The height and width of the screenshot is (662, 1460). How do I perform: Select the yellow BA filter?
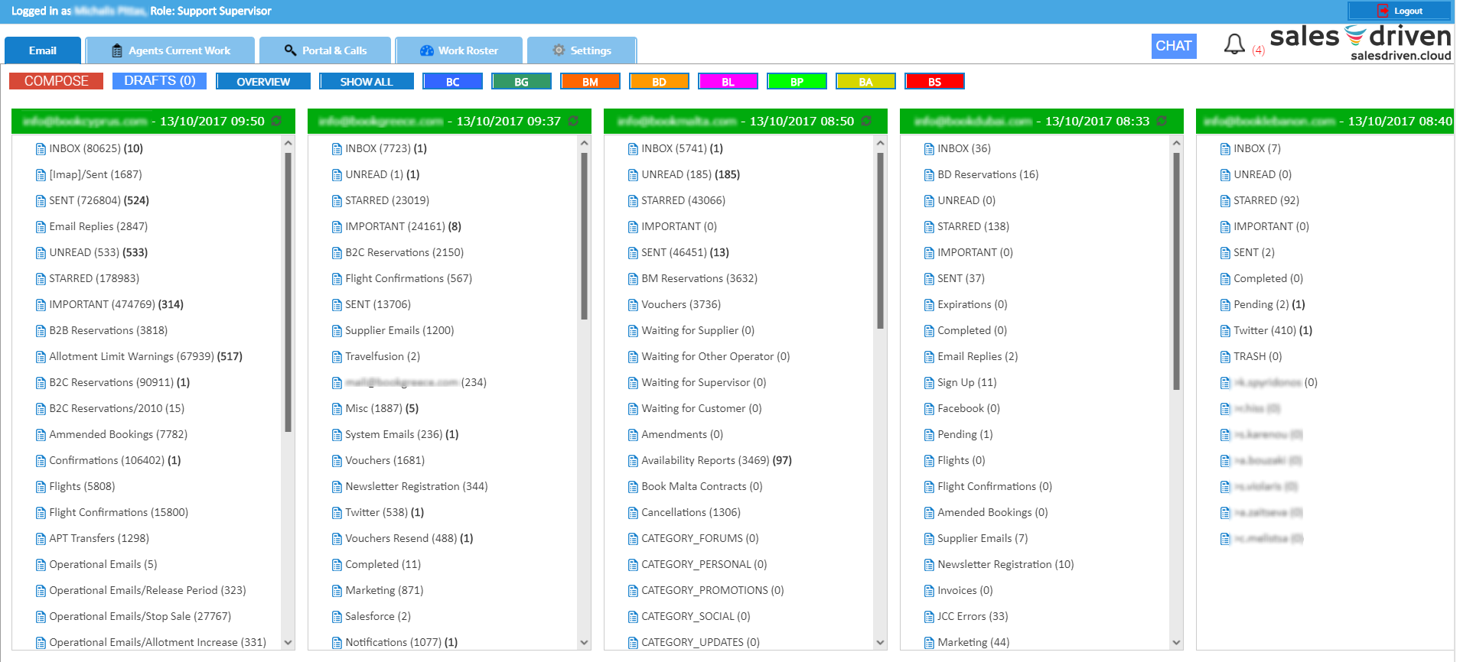coord(865,81)
